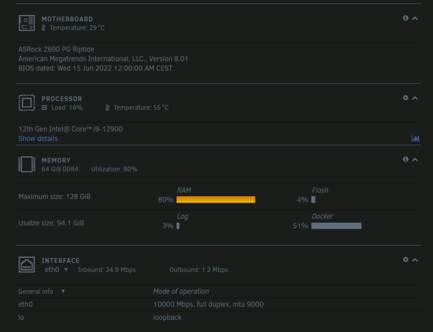Click the motherboard board icon
The image size is (433, 332).
pyautogui.click(x=27, y=23)
